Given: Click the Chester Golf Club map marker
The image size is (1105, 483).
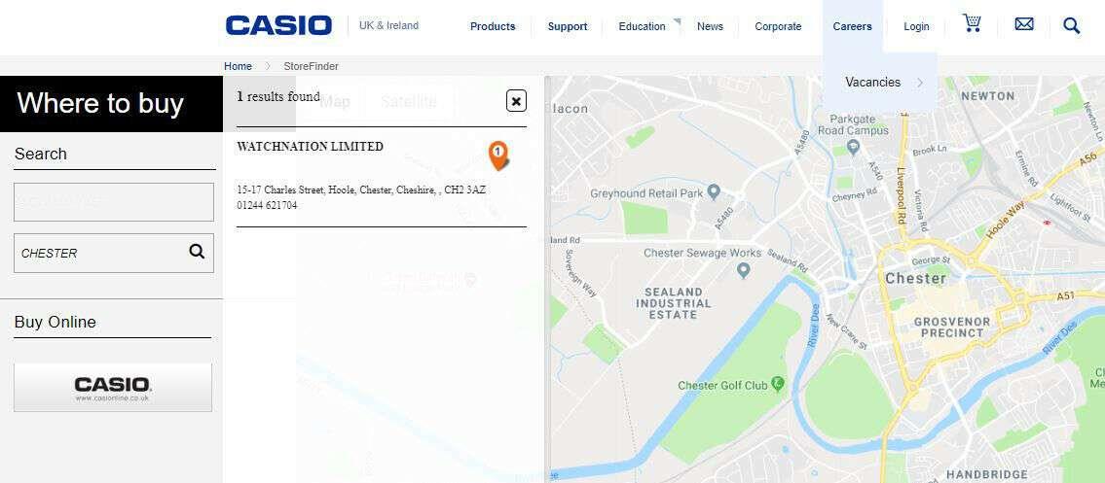Looking at the screenshot, I should pyautogui.click(x=778, y=384).
